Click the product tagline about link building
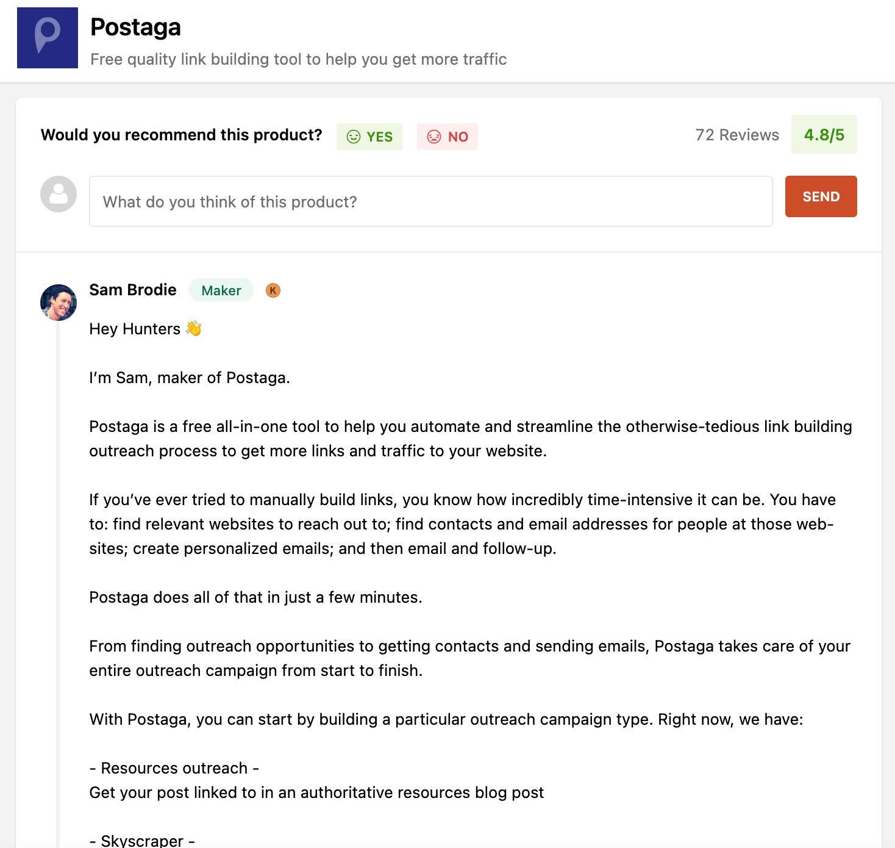This screenshot has width=895, height=848. (298, 59)
